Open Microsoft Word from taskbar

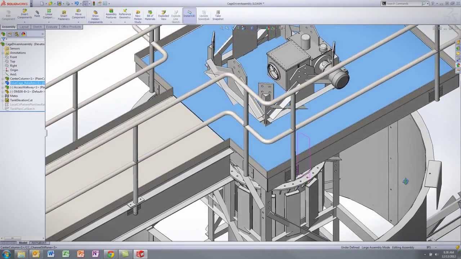coord(51,254)
